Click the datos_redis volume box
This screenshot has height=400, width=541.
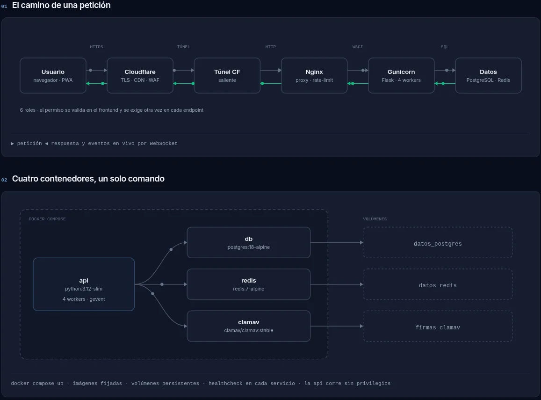tap(438, 284)
